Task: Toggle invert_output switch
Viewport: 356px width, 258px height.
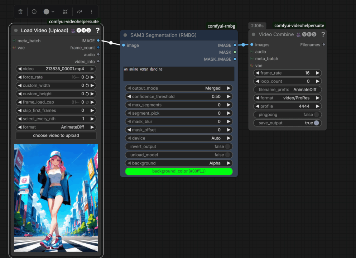Action: (x=227, y=147)
